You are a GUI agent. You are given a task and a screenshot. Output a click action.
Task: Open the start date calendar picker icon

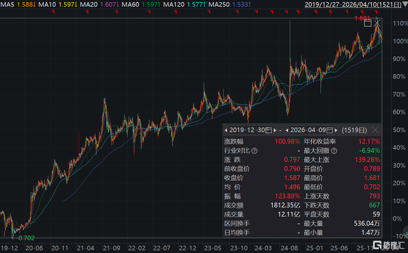(269, 130)
